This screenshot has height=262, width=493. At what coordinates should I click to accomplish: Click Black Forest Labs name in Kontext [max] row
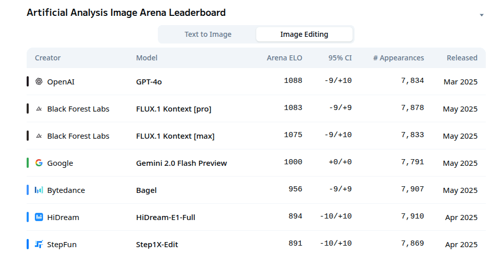pos(78,136)
